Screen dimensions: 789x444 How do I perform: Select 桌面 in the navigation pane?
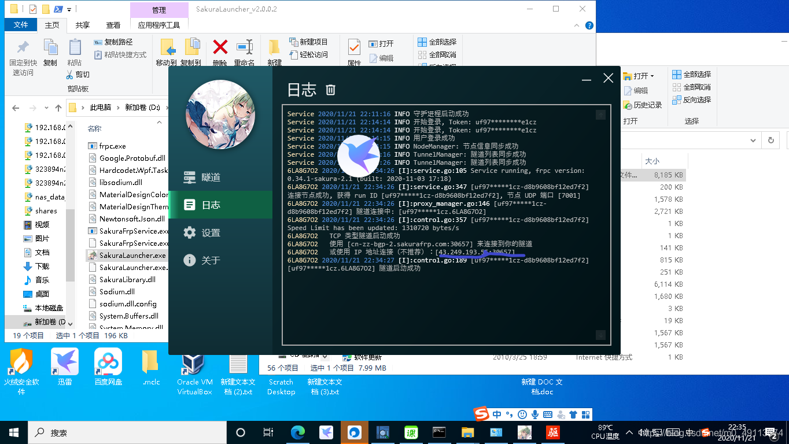tap(42, 294)
